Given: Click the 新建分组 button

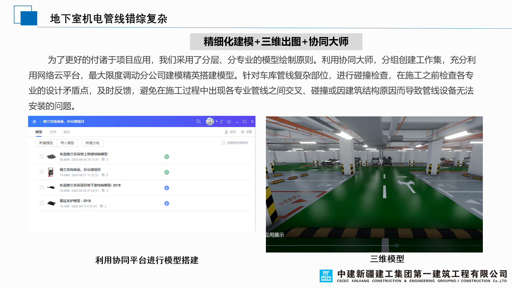Looking at the screenshot, I should click(x=92, y=143).
